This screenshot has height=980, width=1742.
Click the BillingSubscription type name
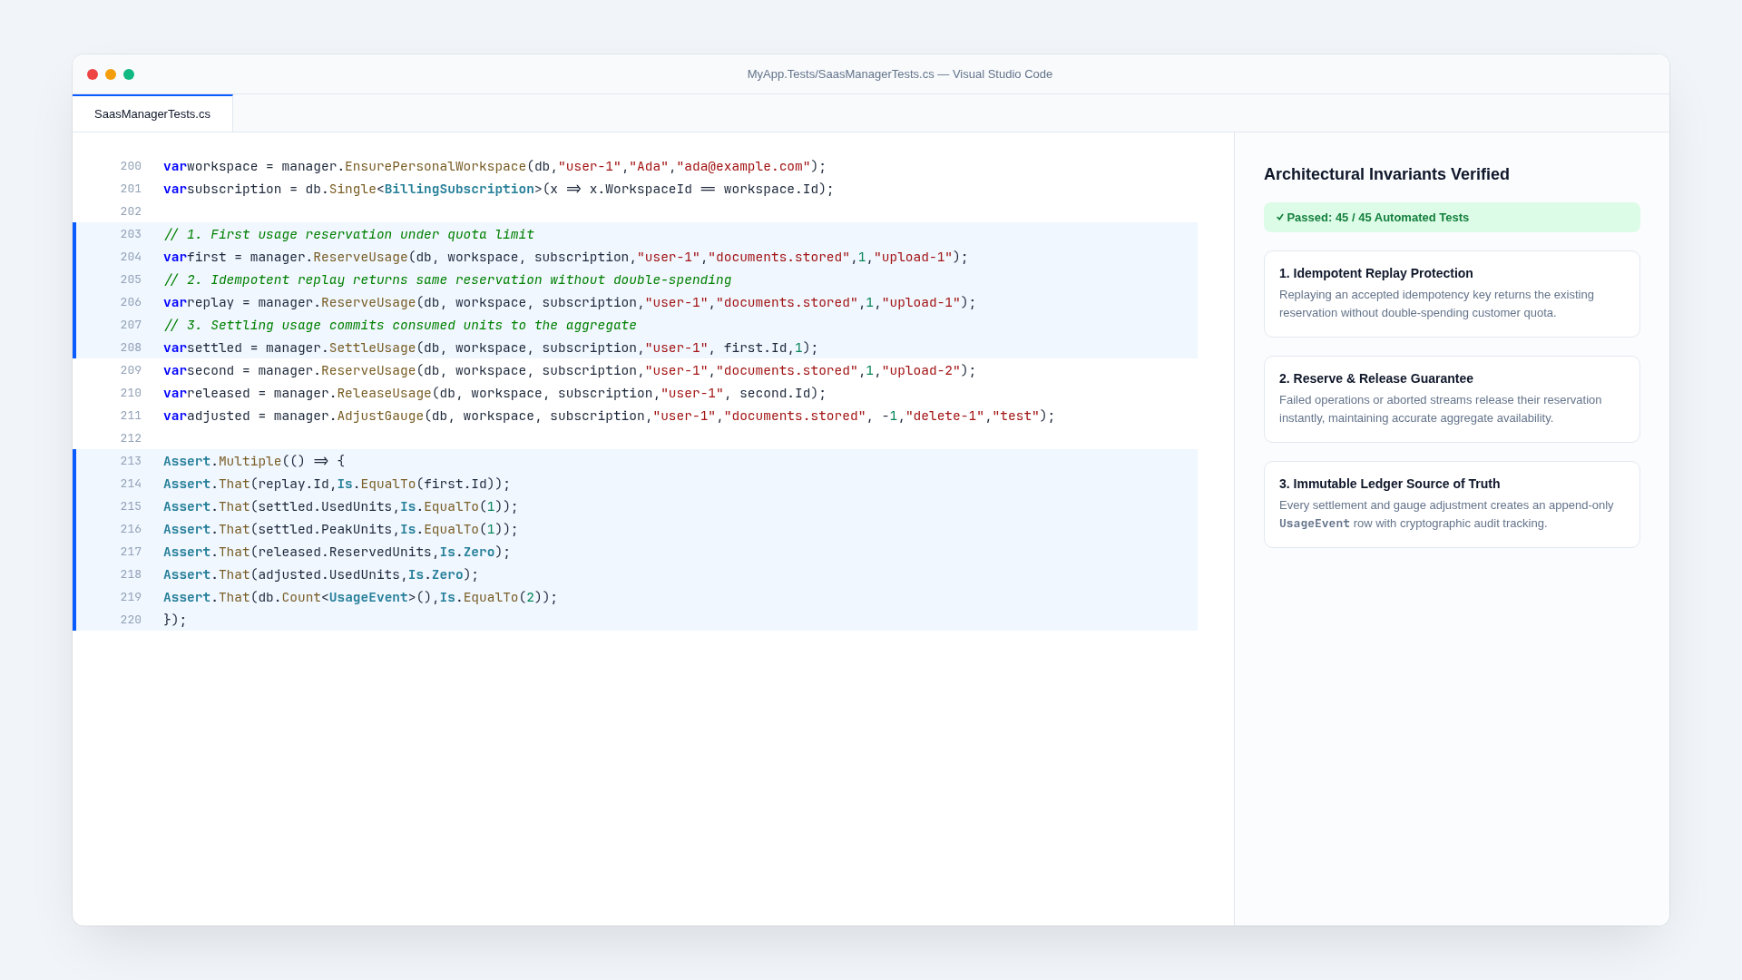[459, 190]
